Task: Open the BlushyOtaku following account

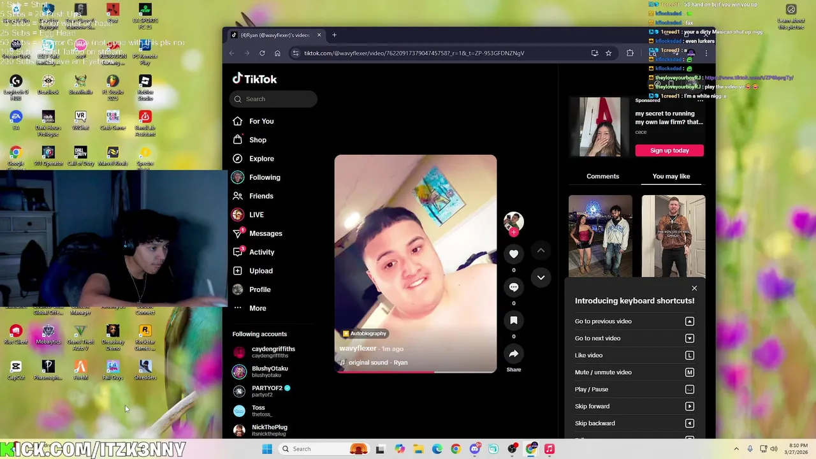Action: click(261, 372)
